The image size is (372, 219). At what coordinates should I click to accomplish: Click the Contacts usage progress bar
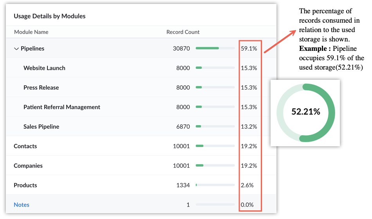[x=215, y=146]
